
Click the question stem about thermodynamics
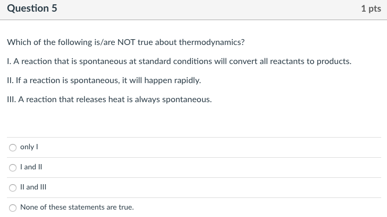[126, 42]
